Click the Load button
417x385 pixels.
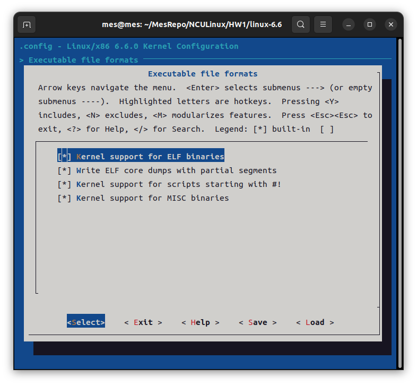coord(315,322)
